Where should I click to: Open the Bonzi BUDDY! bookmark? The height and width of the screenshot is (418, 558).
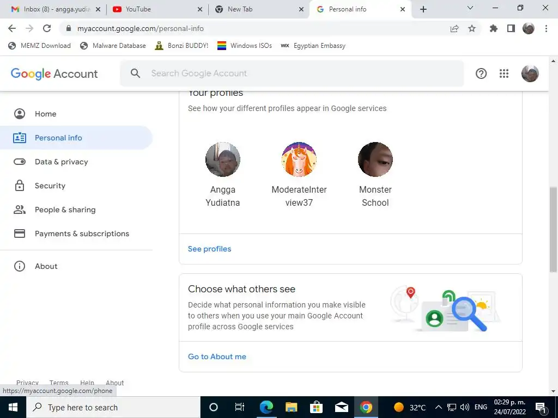[182, 46]
